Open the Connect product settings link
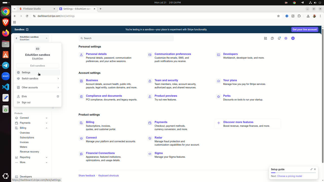The height and width of the screenshot is (182, 324). [91, 138]
